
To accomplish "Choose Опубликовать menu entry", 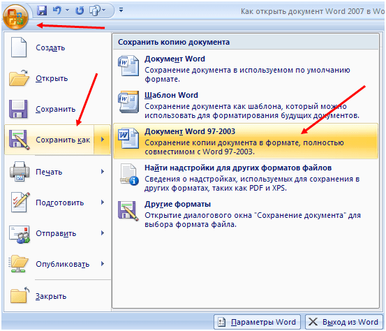I will (x=63, y=264).
